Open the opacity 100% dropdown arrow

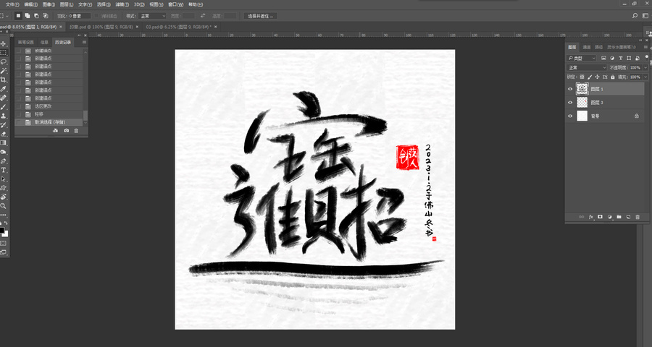tap(645, 68)
